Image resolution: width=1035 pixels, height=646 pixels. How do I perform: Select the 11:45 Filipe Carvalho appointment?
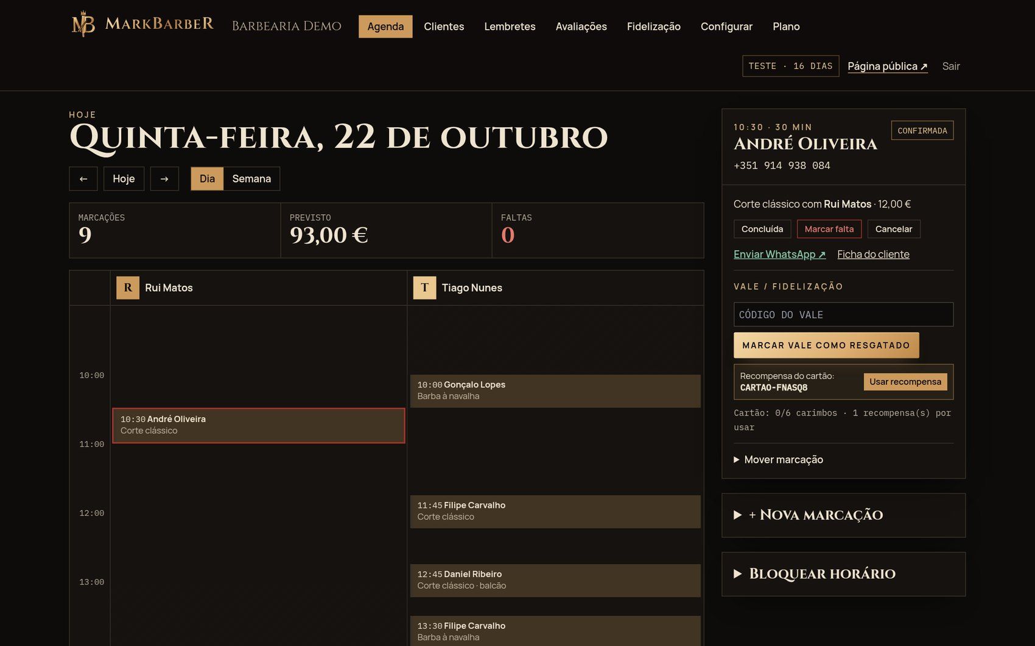point(555,511)
